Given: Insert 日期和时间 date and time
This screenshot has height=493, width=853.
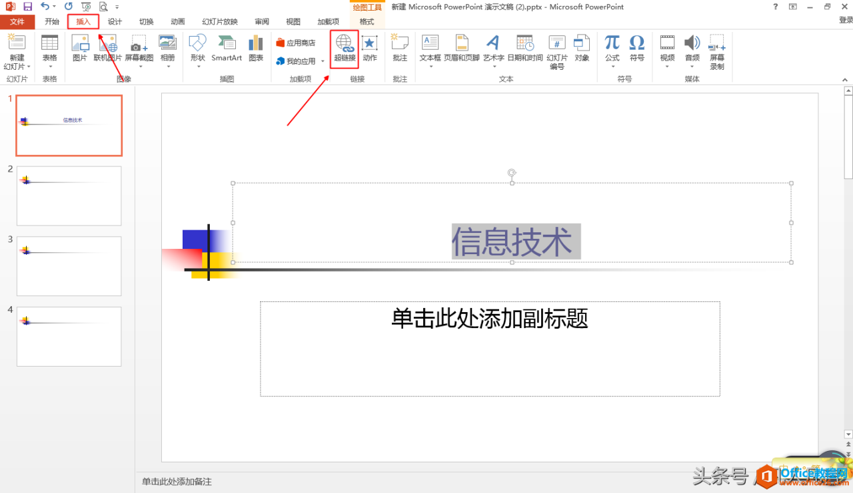Looking at the screenshot, I should (x=525, y=48).
